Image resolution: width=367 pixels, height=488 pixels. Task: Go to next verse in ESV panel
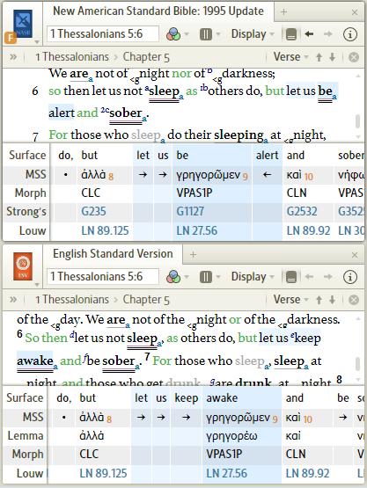pyautogui.click(x=333, y=300)
